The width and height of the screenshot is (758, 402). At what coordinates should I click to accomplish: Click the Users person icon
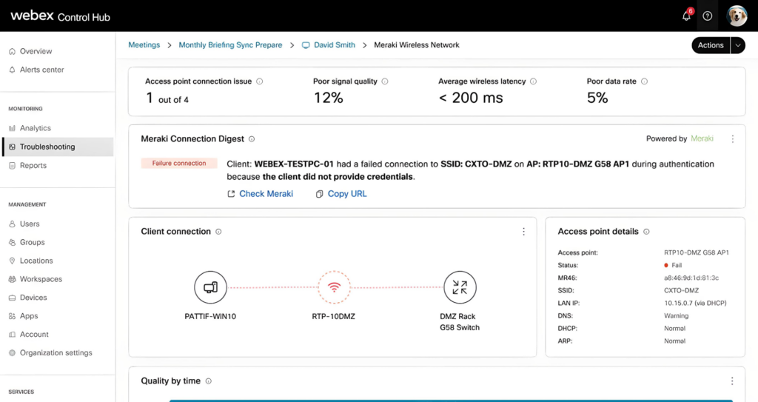click(x=12, y=224)
